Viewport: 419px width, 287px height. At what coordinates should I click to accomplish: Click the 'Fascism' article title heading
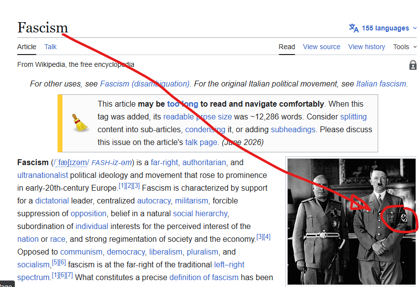42,28
